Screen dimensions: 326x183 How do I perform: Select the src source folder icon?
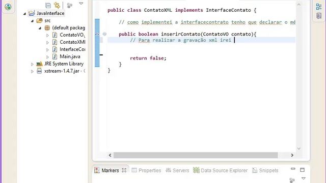coord(40,20)
